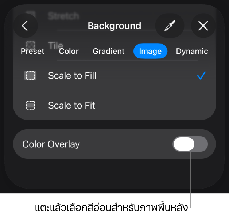Screen dimensions: 229x216
Task: Close the Background panel
Action: tap(203, 26)
